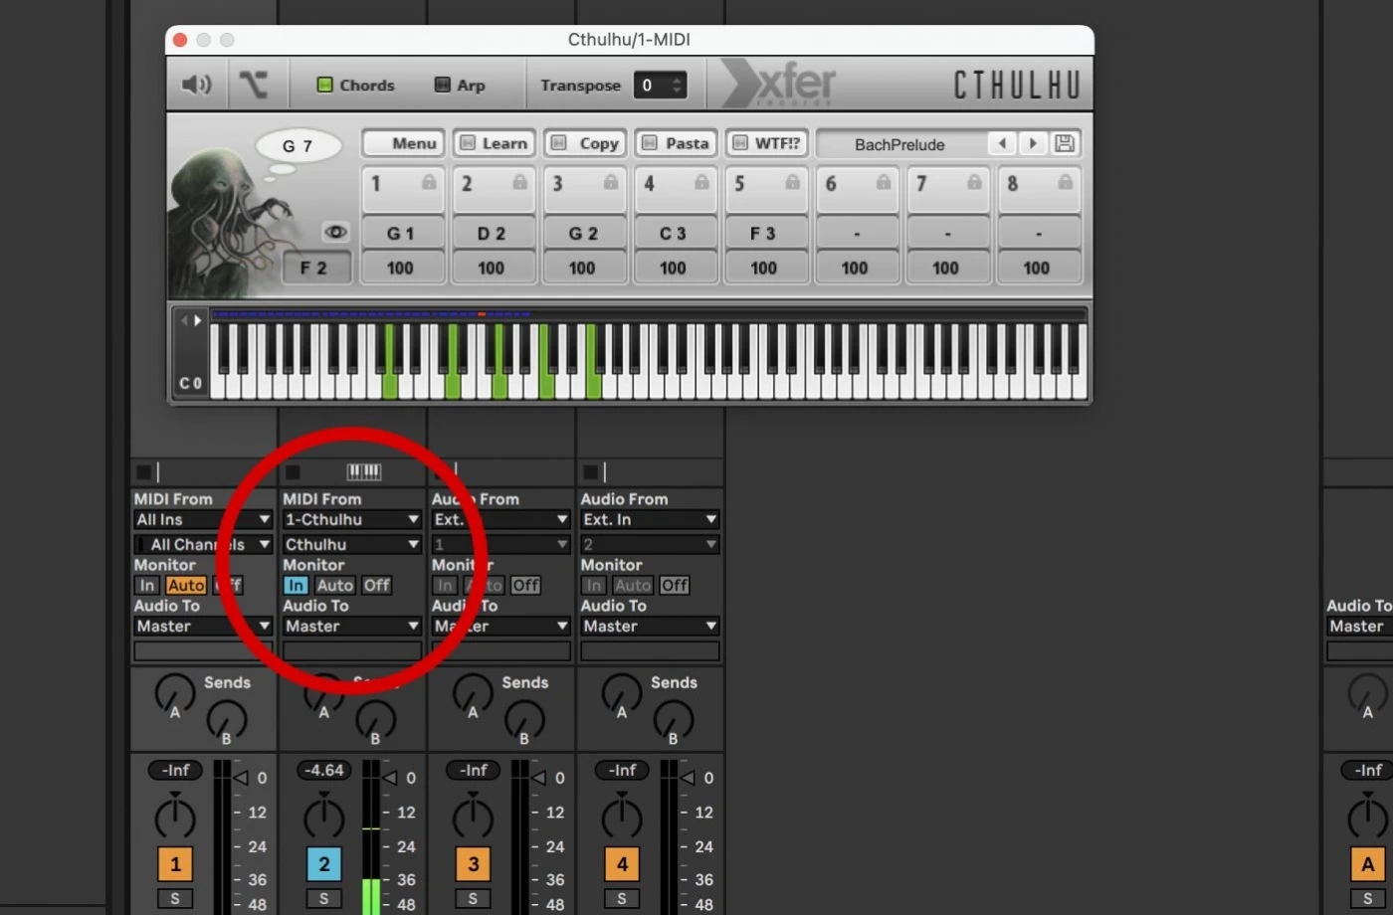The height and width of the screenshot is (915, 1393).
Task: Open the Cthulhu Menu button
Action: [401, 143]
